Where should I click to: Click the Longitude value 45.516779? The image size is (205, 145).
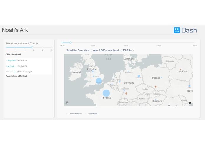(x=22, y=60)
